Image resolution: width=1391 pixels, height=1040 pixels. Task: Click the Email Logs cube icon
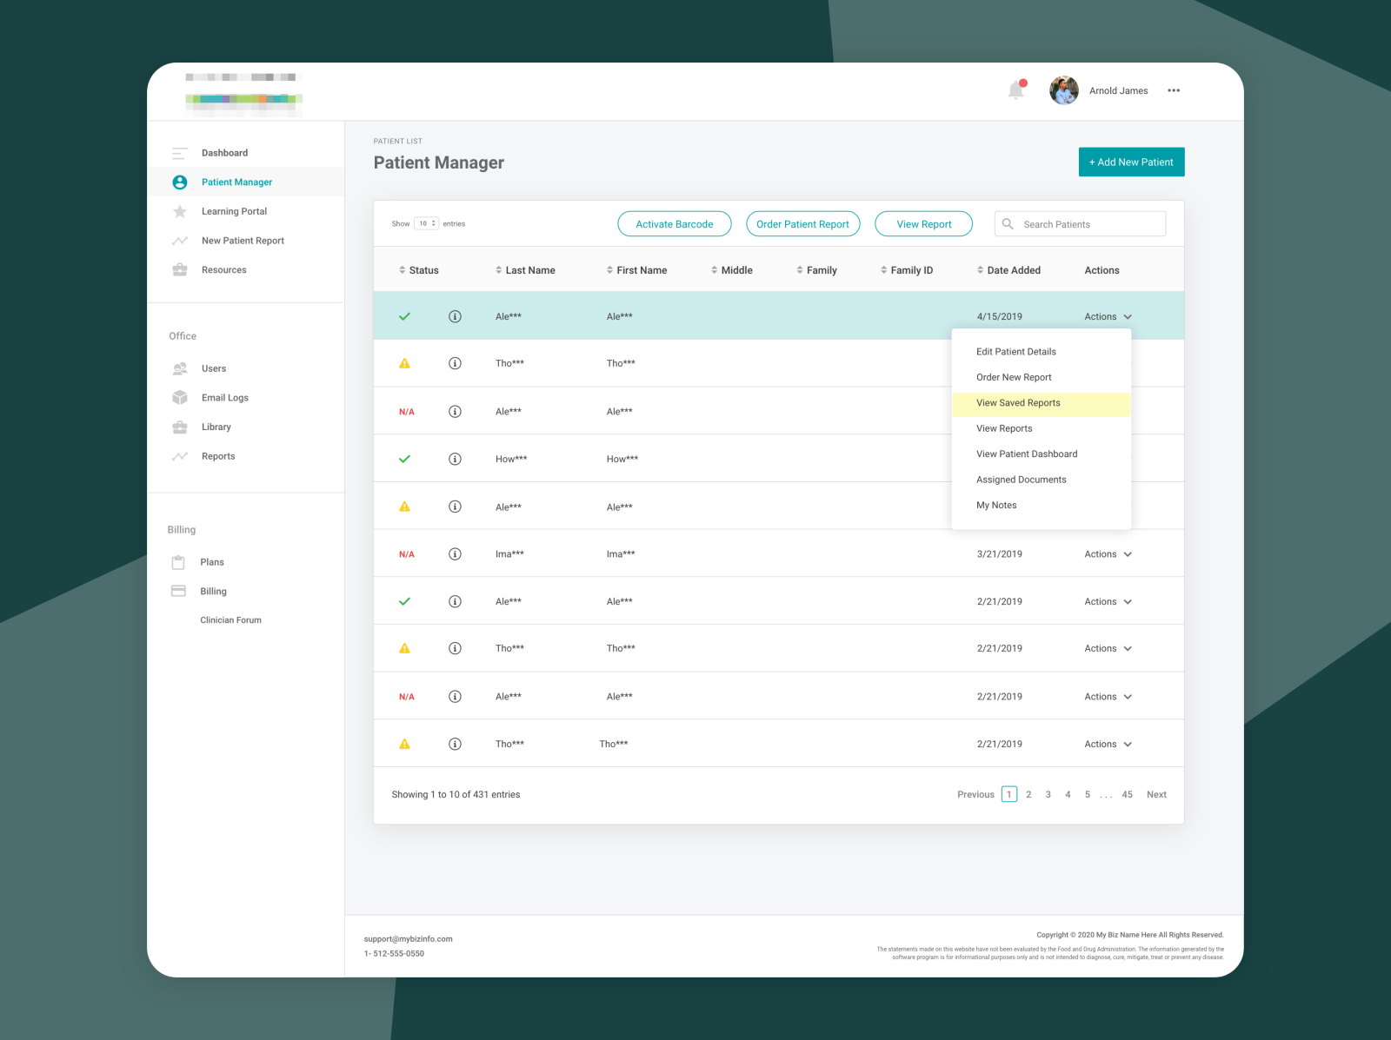tap(180, 397)
